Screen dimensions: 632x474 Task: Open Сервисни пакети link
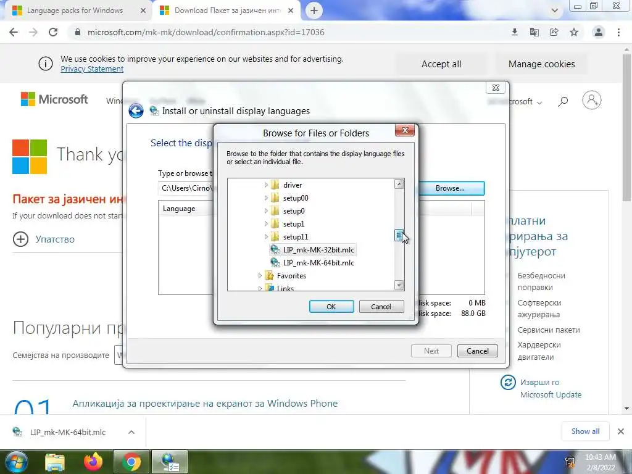(x=549, y=330)
